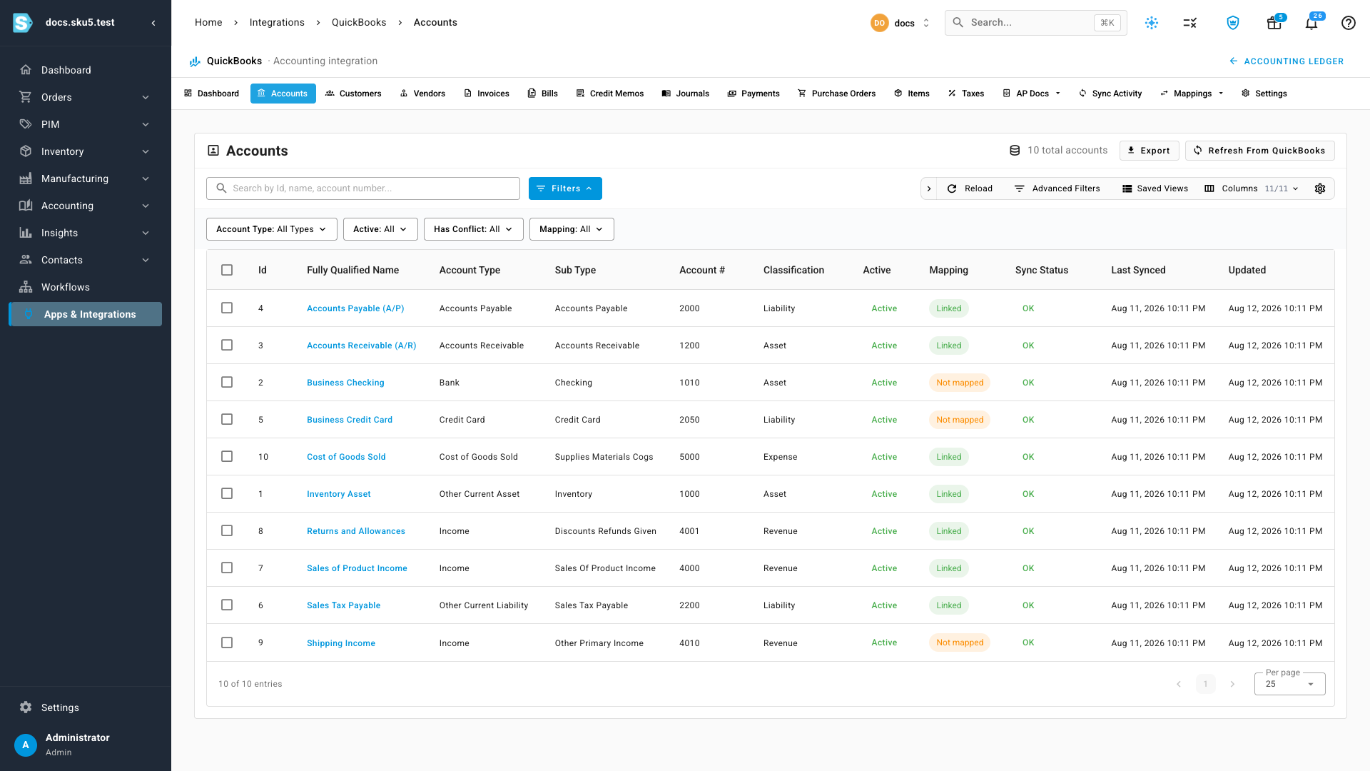Screen dimensions: 1370x771
Task: Click the previous page arrow in pagination
Action: point(1179,684)
